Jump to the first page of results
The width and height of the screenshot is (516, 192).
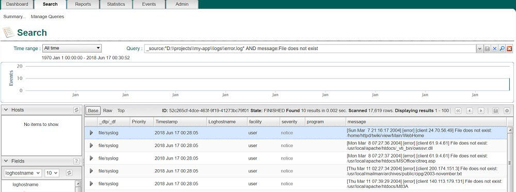[x=458, y=110]
